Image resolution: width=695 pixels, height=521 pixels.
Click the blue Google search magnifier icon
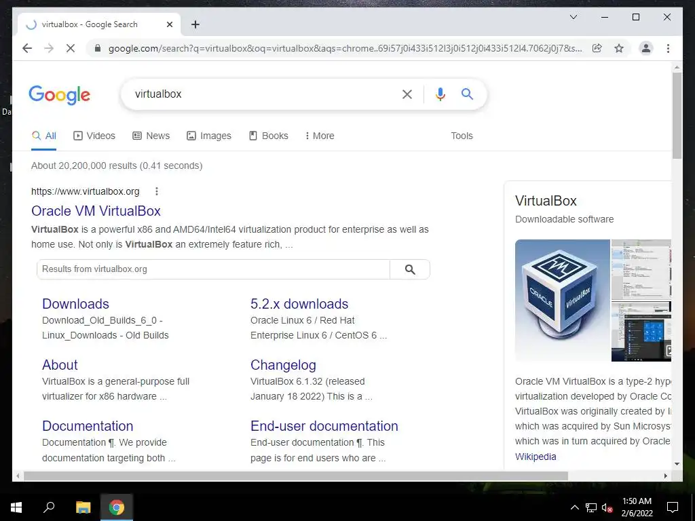pyautogui.click(x=467, y=94)
